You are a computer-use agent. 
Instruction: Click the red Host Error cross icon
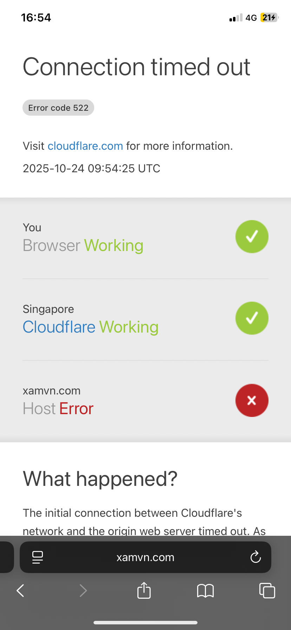pos(252,400)
